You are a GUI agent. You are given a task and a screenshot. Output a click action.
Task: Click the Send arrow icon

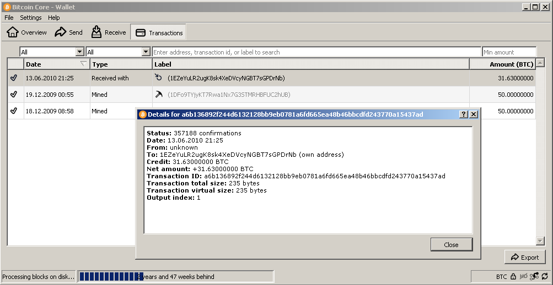(60, 32)
